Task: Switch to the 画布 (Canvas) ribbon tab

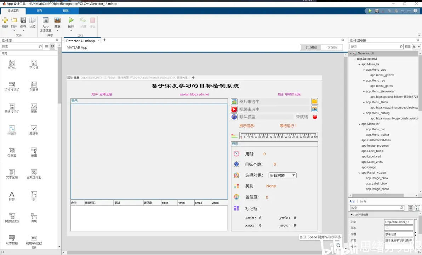Action: (x=39, y=11)
